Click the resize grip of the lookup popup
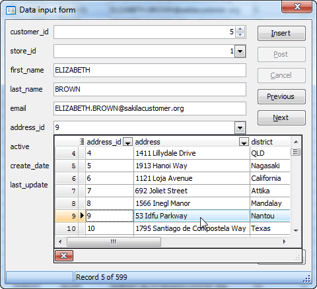Screen dimensions: 317x289 pos(297,258)
